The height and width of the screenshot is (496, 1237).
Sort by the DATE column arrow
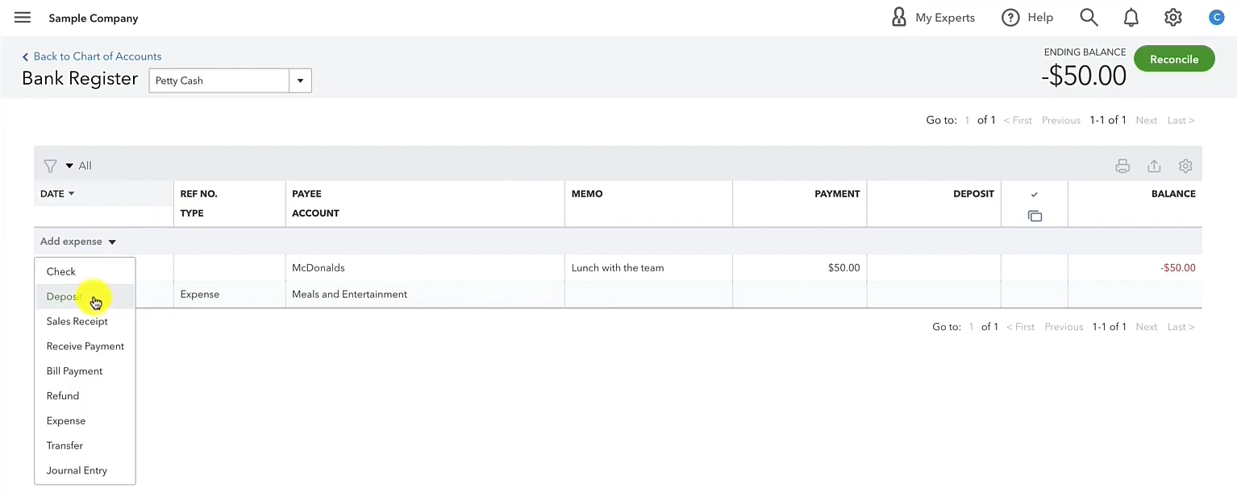71,194
